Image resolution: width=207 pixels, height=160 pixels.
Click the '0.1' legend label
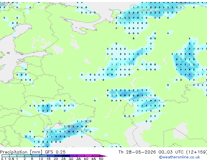point(4,159)
